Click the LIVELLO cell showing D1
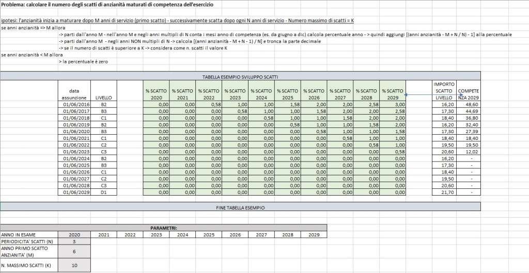Image resolution: width=529 pixels, height=273 pixels. [x=104, y=192]
